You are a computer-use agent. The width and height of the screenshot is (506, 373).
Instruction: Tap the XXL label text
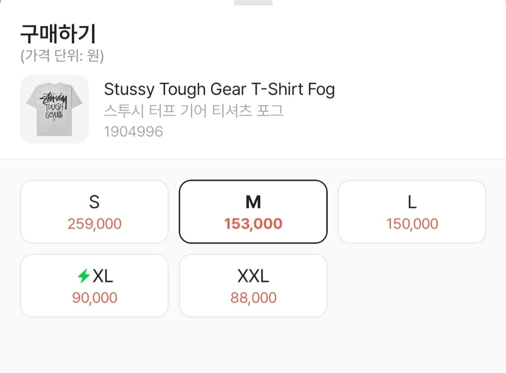click(x=253, y=276)
